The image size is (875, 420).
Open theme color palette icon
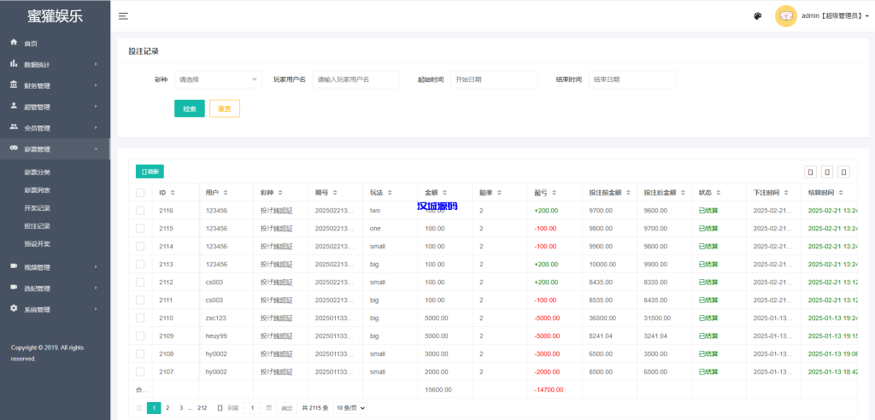click(x=758, y=16)
